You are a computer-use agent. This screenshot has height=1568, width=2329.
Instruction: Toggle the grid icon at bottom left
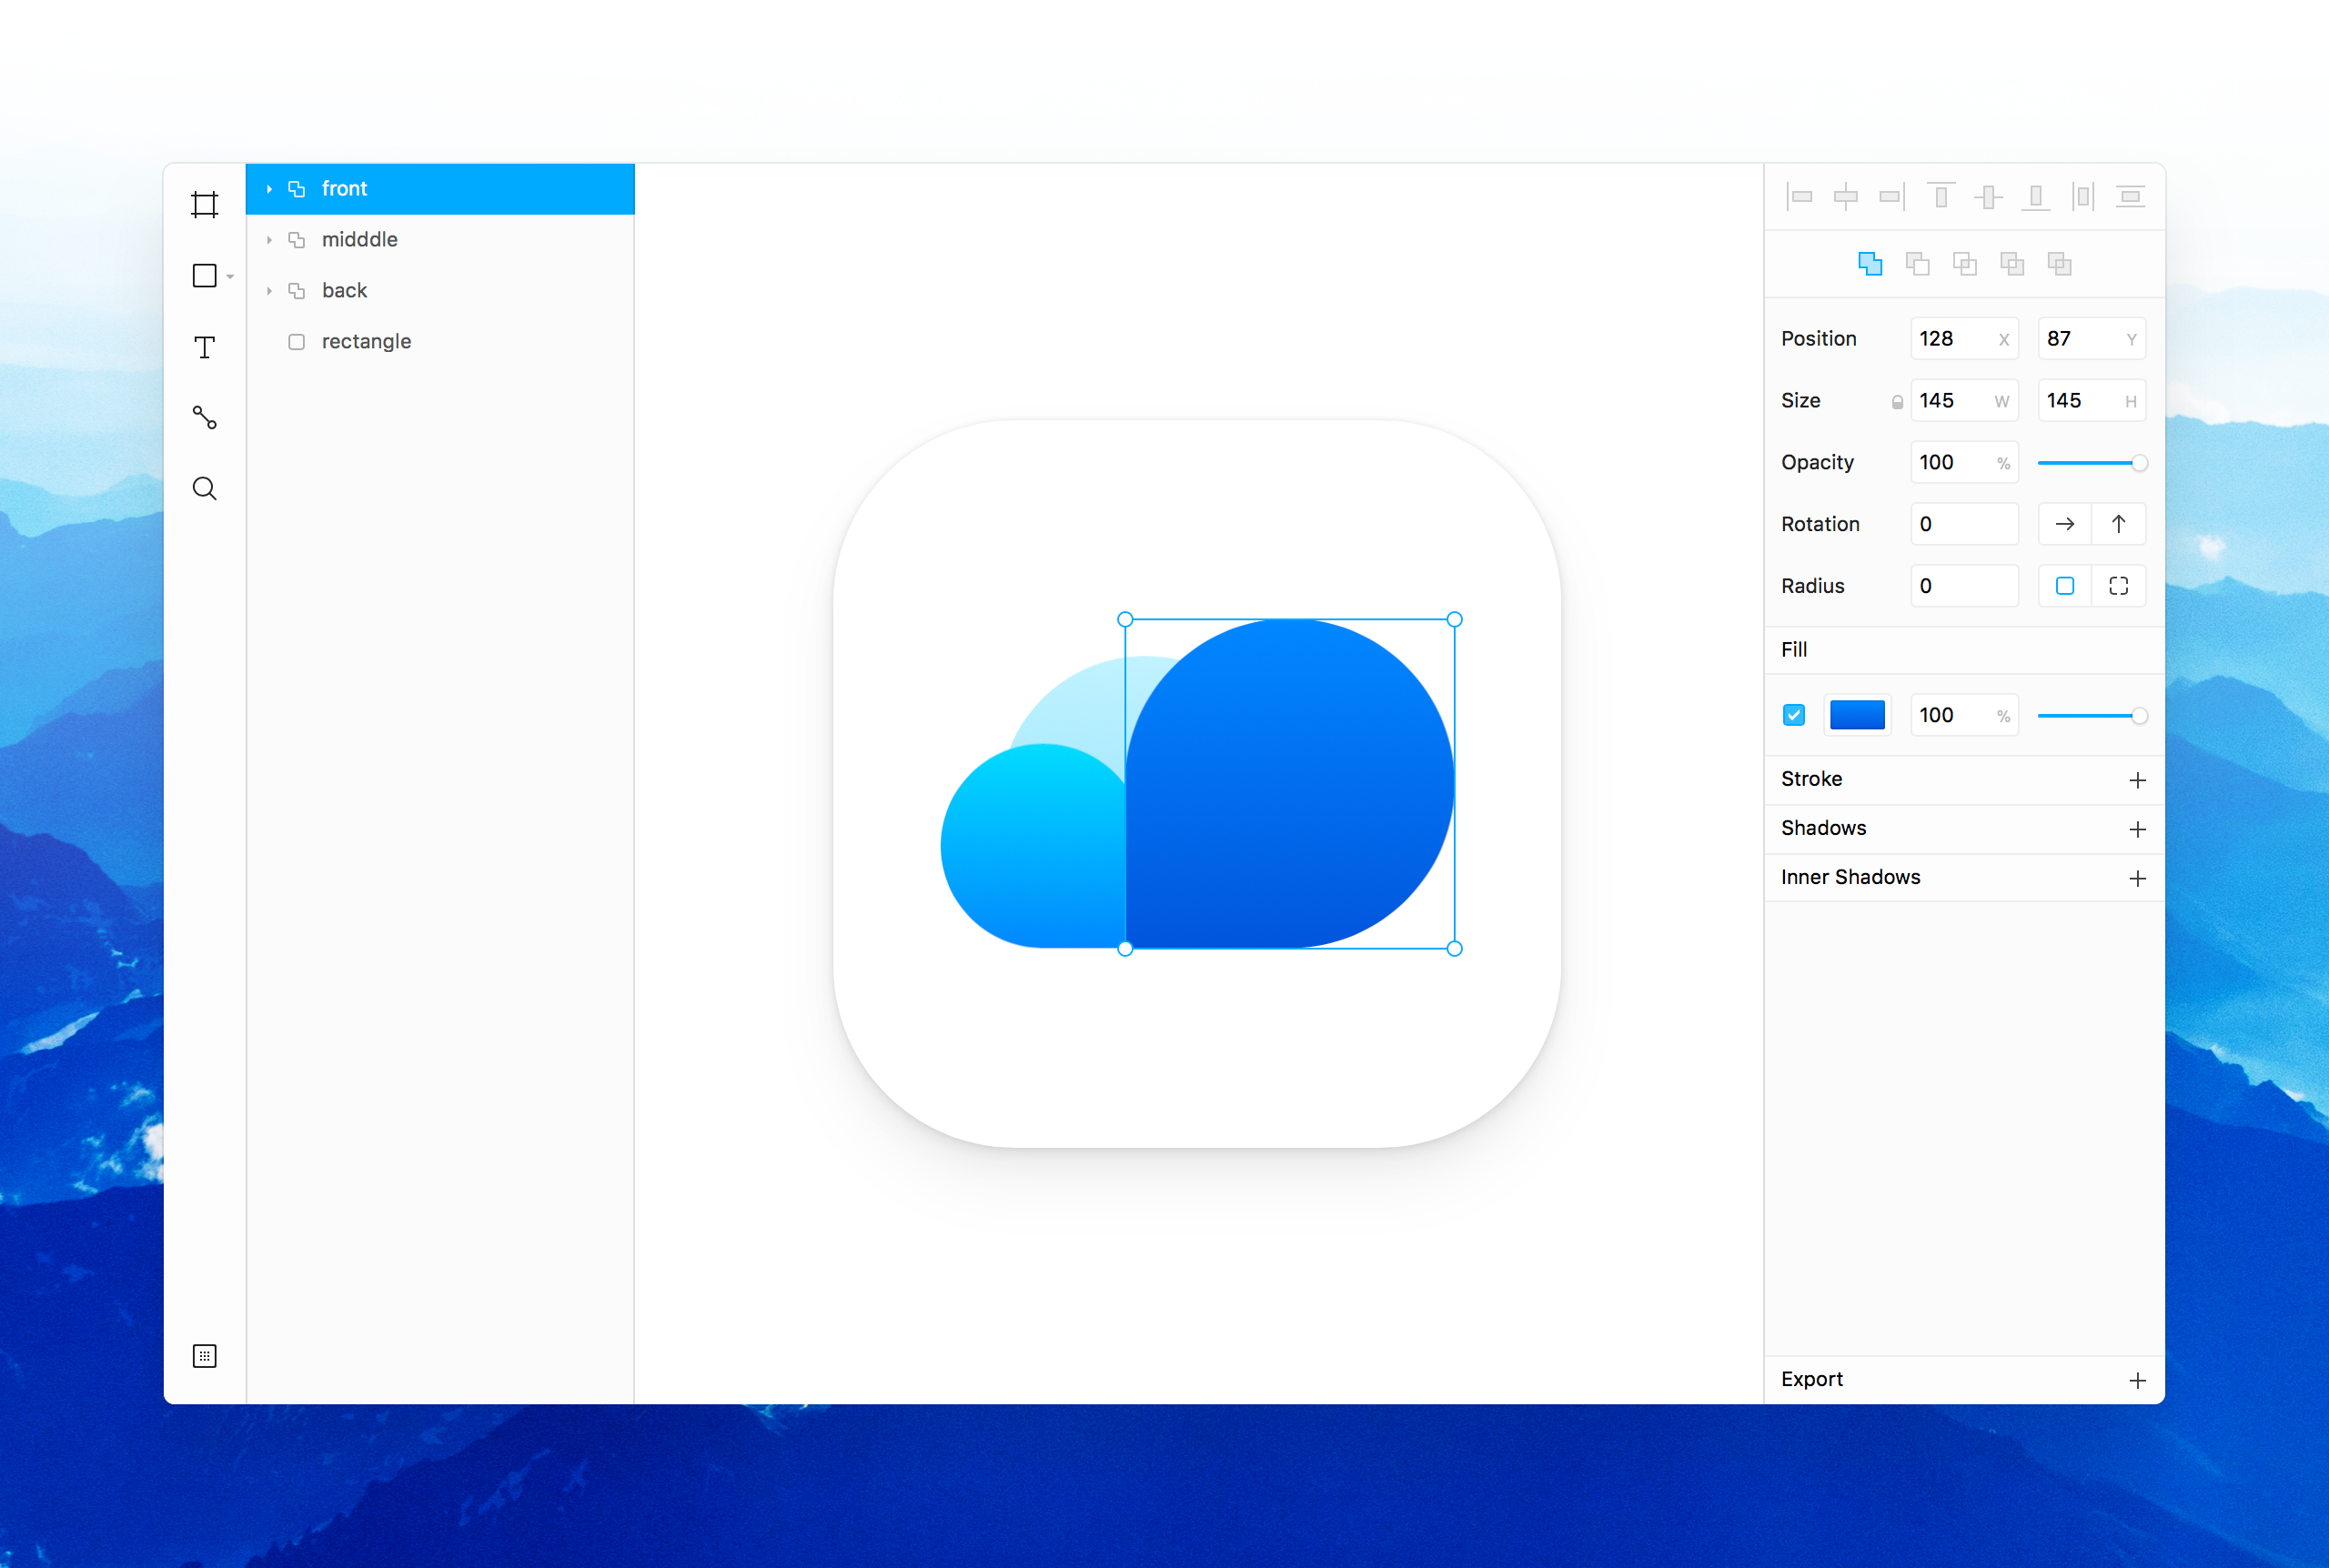point(204,1356)
